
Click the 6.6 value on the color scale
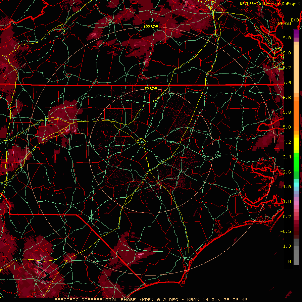(287, 97)
